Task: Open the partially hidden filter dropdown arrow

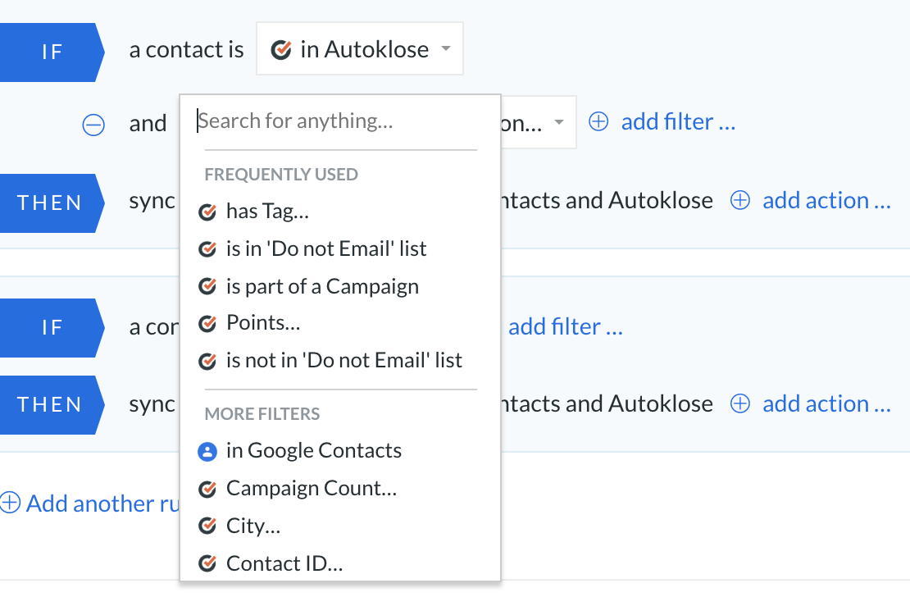Action: click(x=559, y=122)
